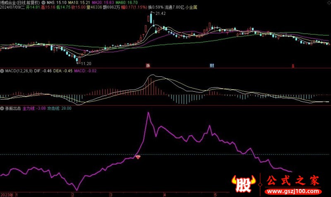Click the purple MACD: -0.02 value
Viewport: 331px width, 197px height.
85,71
